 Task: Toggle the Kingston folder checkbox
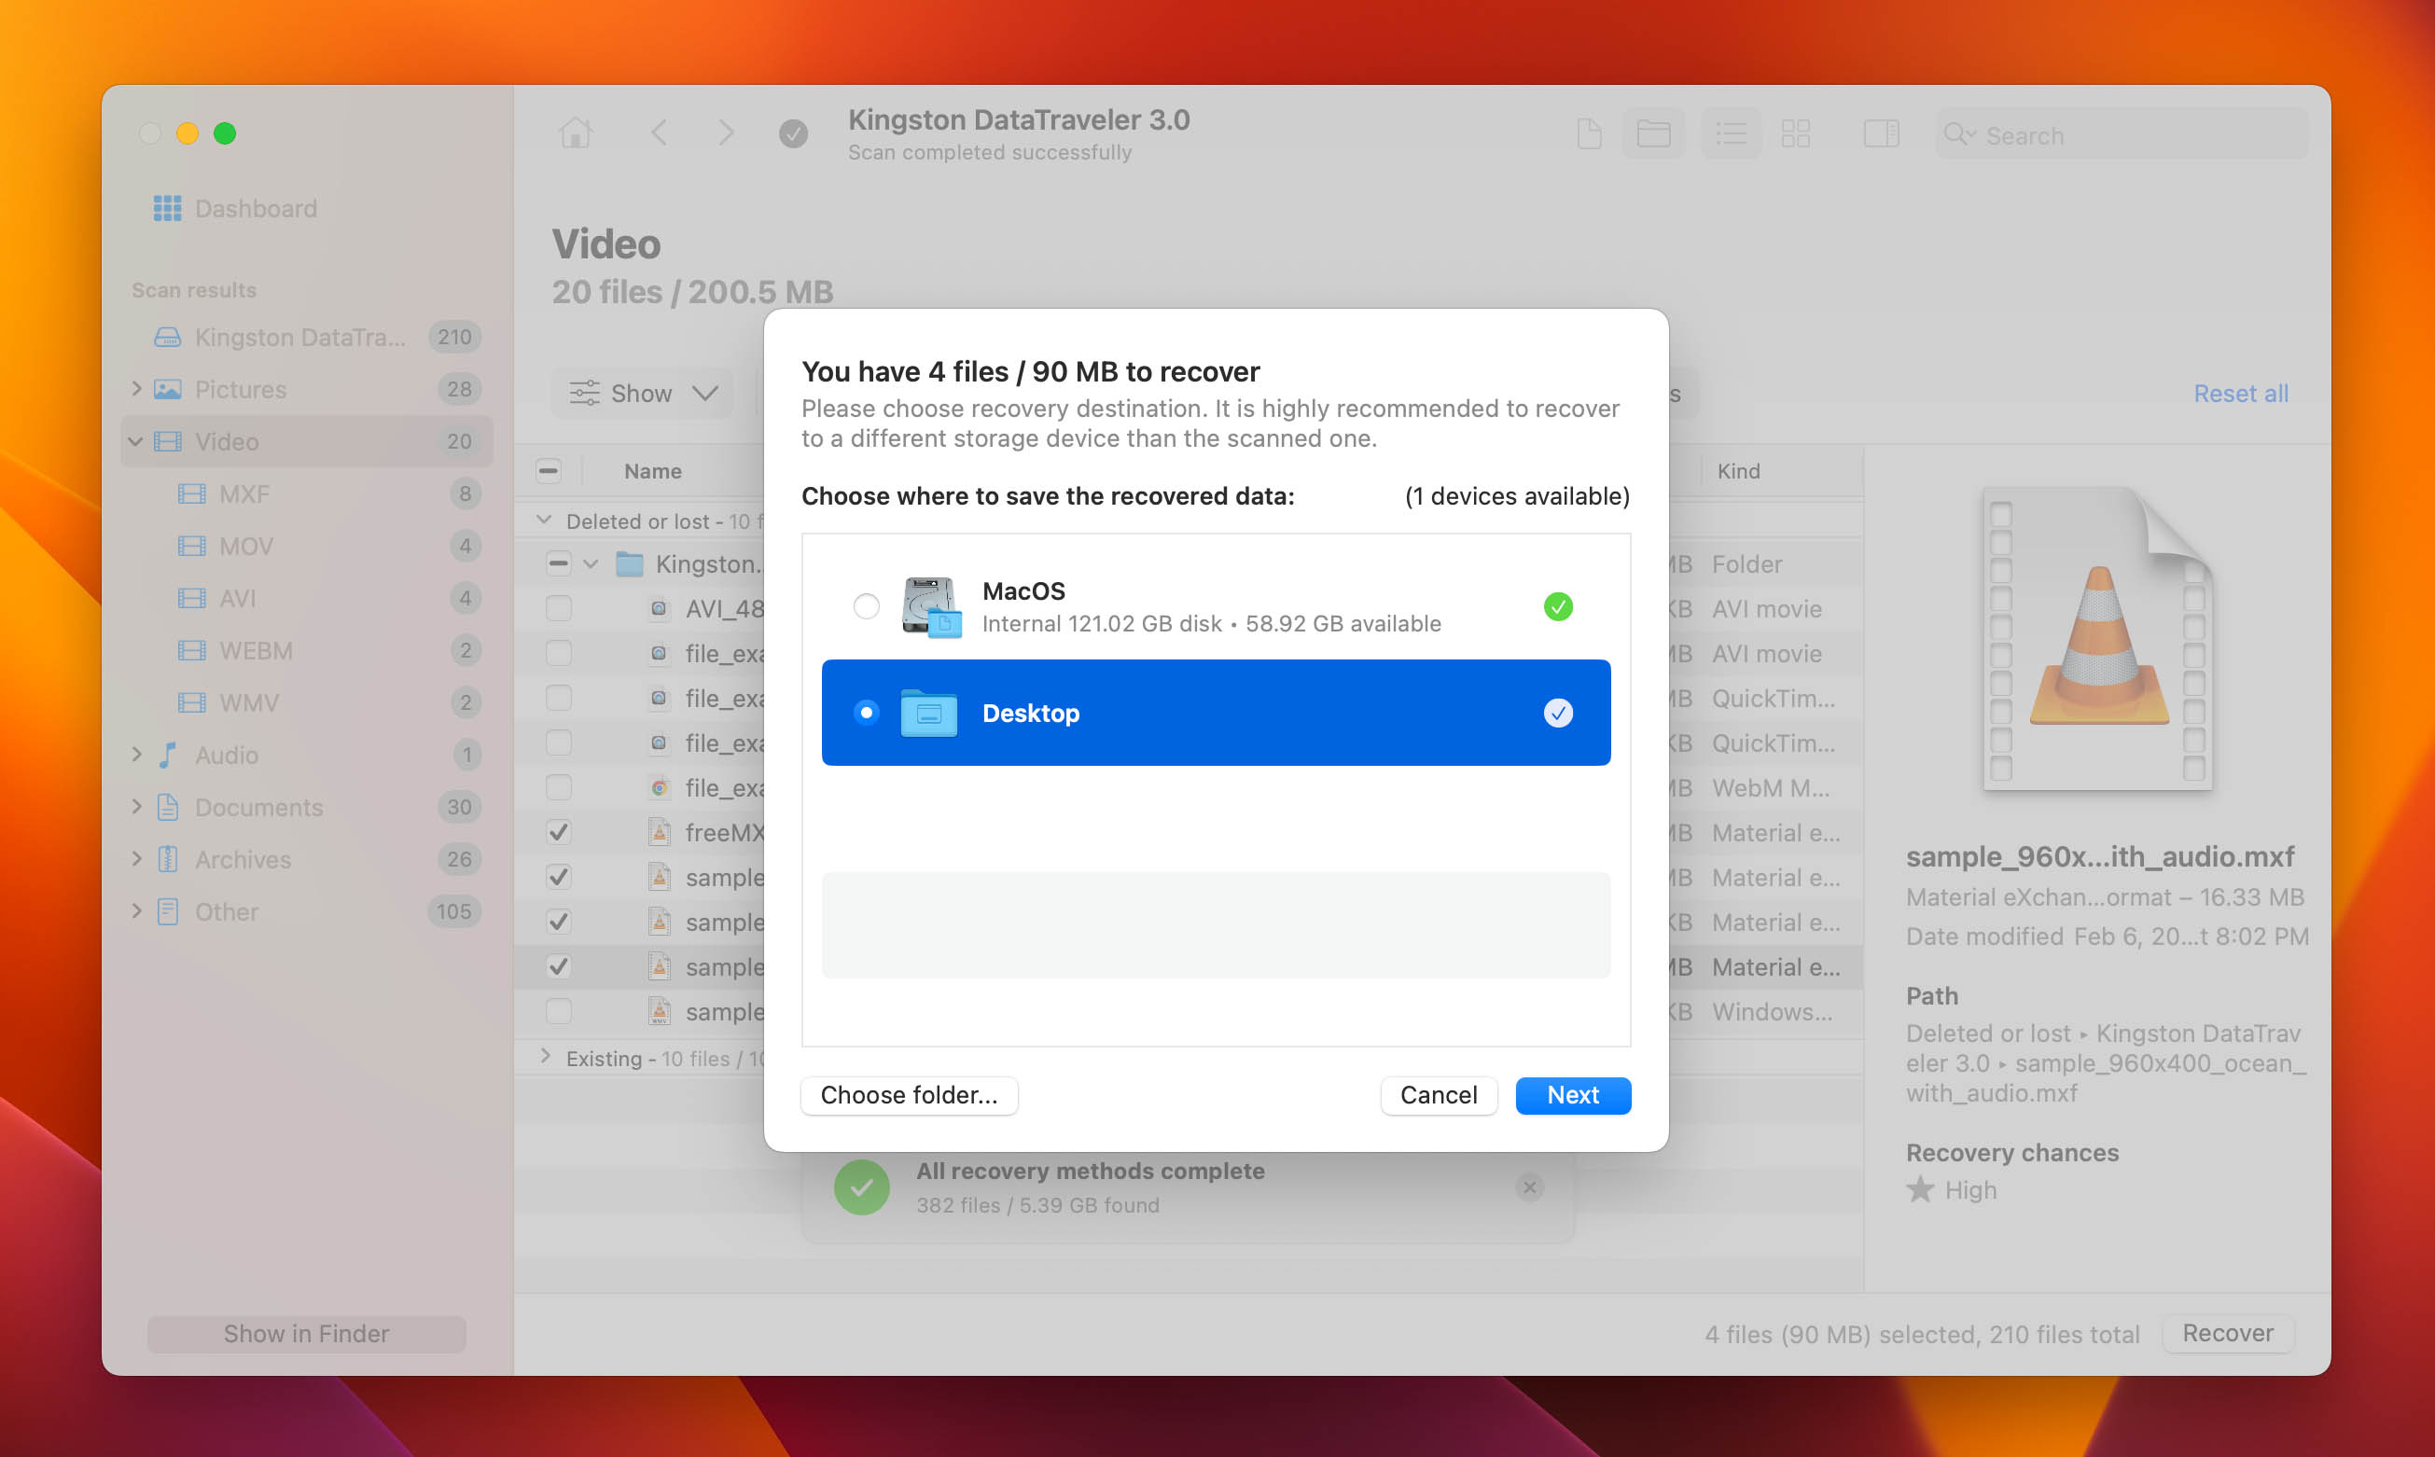pyautogui.click(x=559, y=563)
